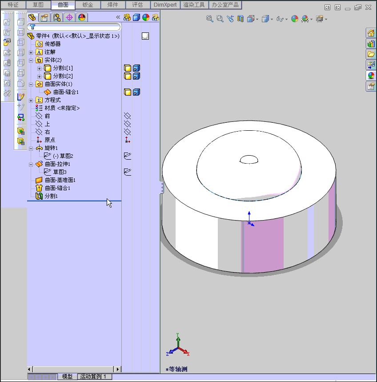The image size is (377, 382).
Task: Toggle visibility of the 前 plane
Action: click(128, 116)
